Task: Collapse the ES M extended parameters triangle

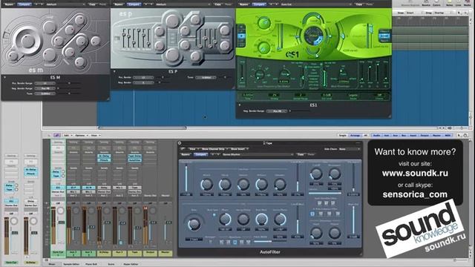Action: point(5,77)
